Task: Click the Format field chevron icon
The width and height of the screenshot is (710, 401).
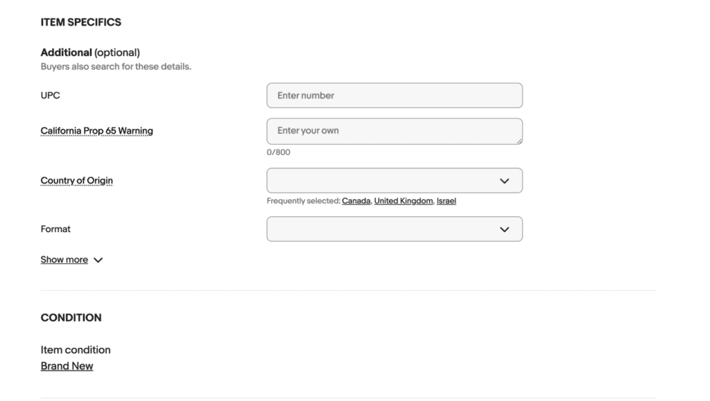Action: [x=504, y=229]
